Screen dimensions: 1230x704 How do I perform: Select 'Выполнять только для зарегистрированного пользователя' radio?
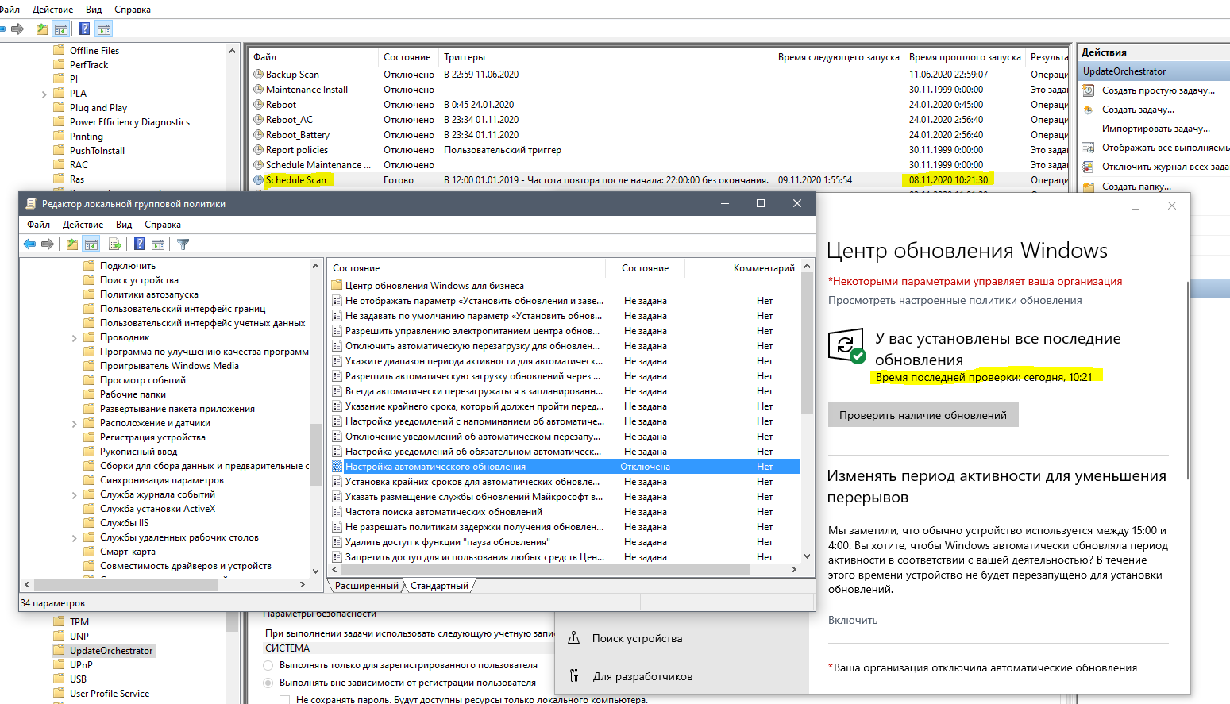[268, 665]
